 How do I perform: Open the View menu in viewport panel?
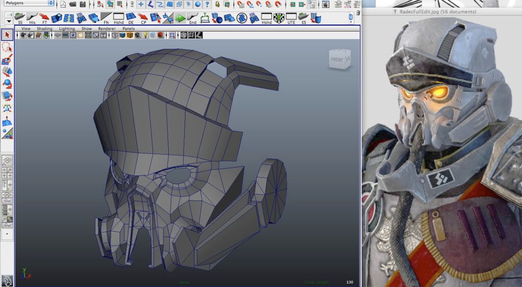click(25, 28)
